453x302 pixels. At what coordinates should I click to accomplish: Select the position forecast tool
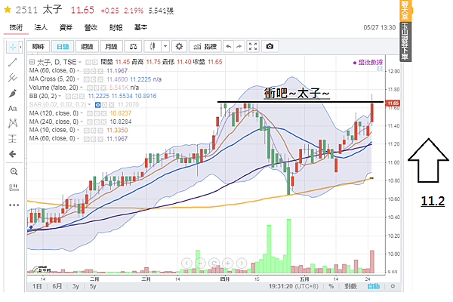(x=12, y=139)
